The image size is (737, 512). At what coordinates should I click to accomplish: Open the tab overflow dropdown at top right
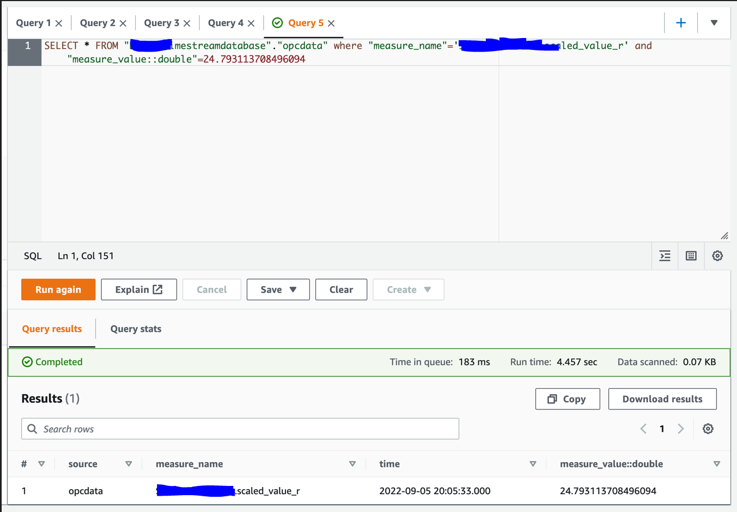[x=714, y=22]
